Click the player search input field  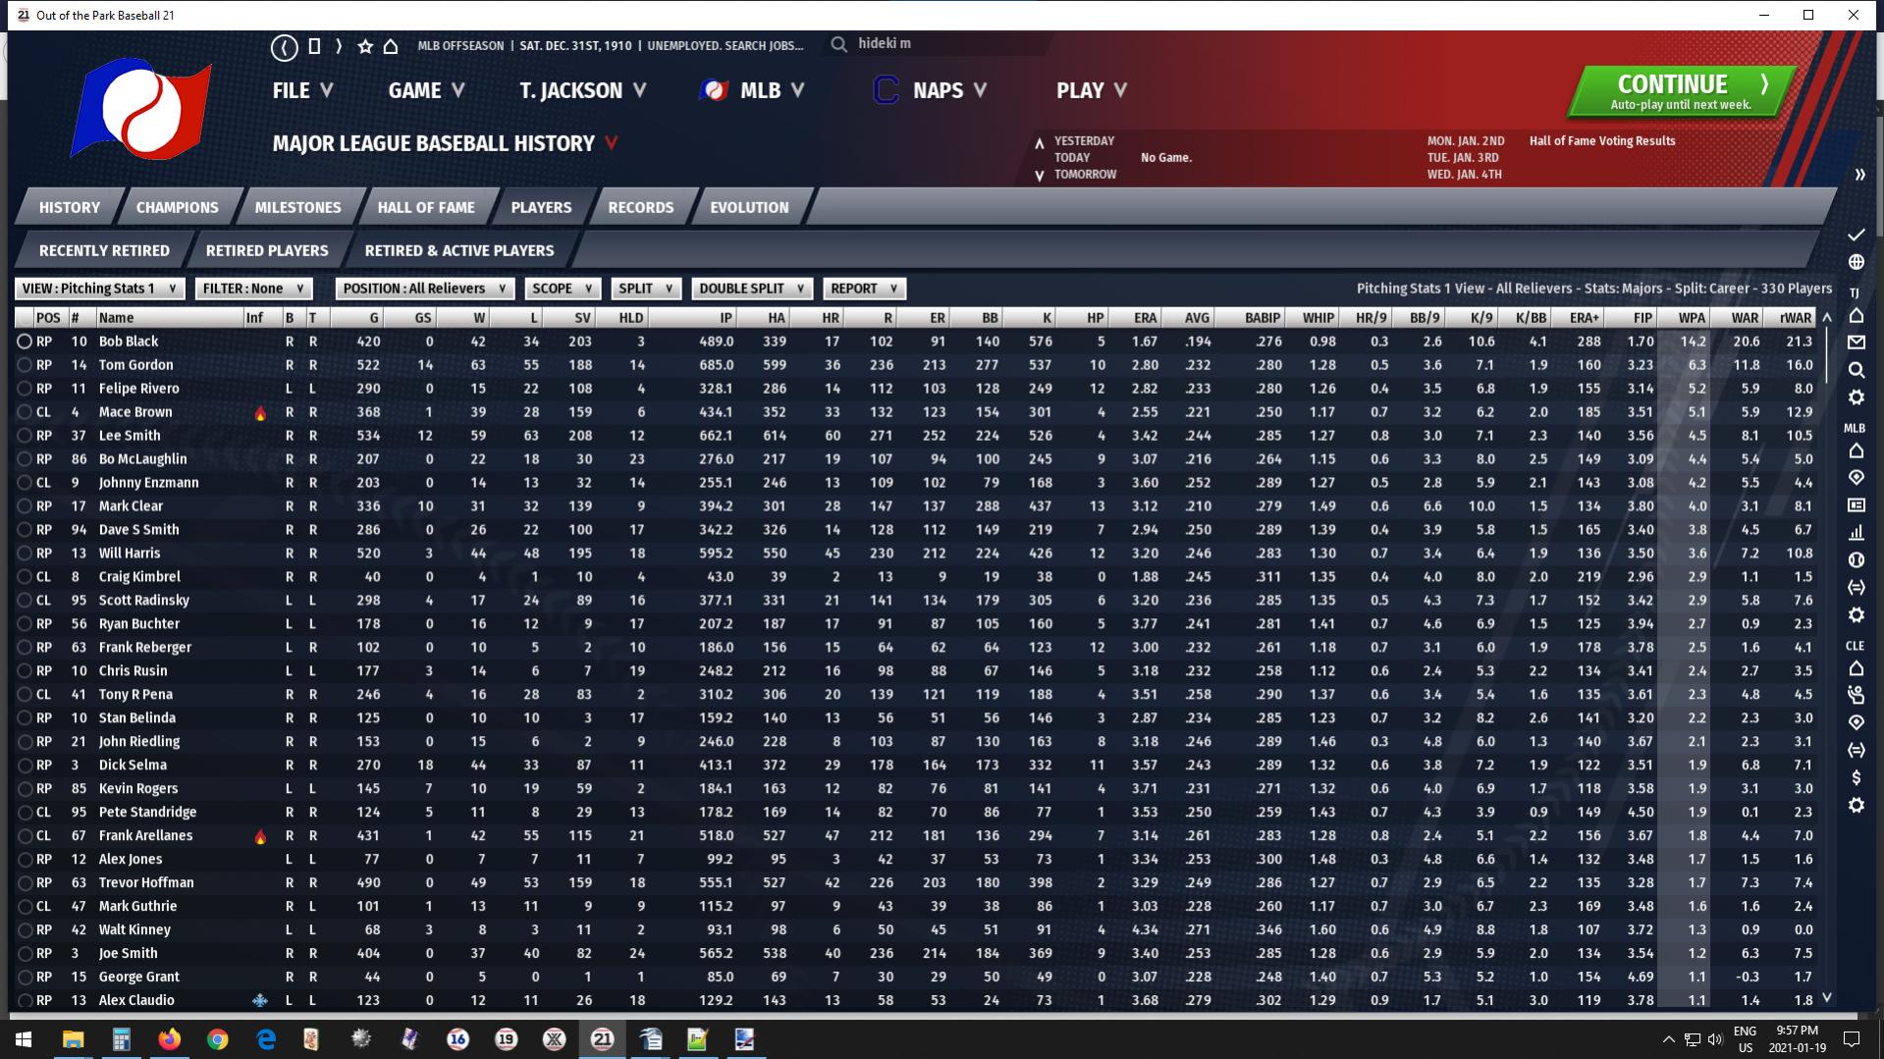(942, 44)
